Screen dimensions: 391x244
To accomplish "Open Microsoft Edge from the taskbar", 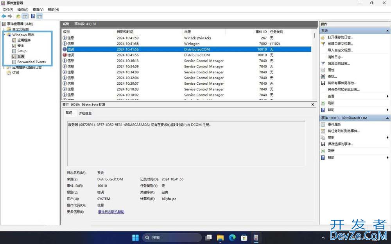I will click(x=232, y=237).
